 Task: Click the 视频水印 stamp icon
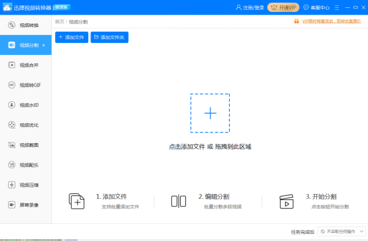tap(11, 105)
